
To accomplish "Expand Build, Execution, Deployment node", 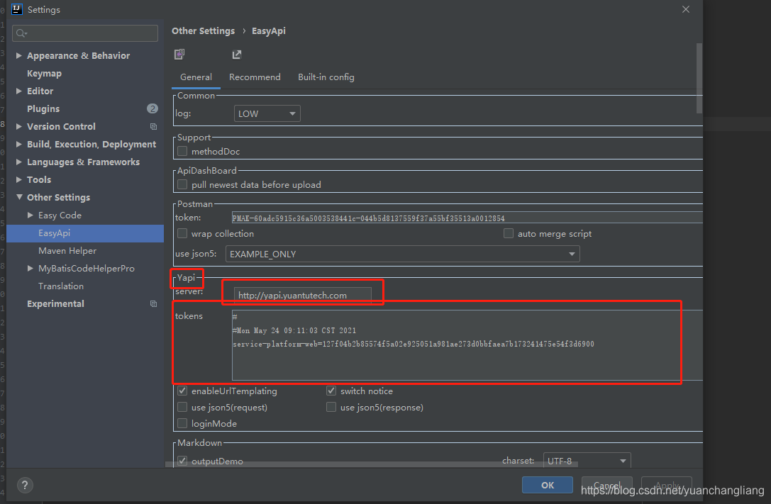I will (x=18, y=144).
